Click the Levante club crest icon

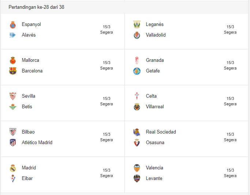(x=137, y=179)
